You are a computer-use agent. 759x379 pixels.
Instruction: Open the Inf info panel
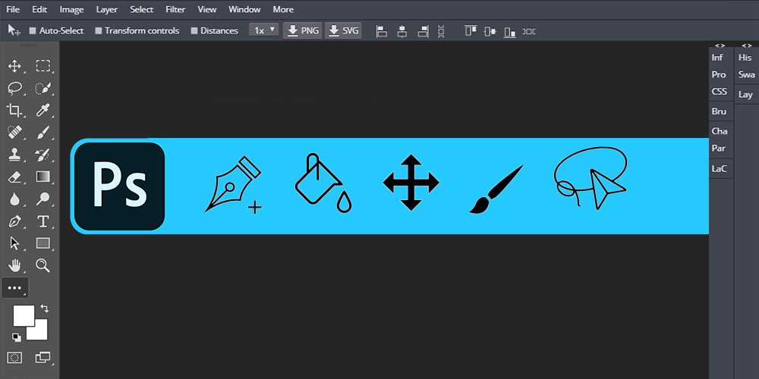[717, 58]
